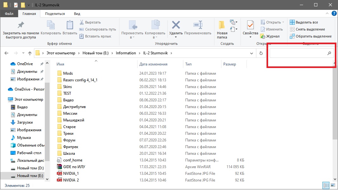Create a new folder with the ribbon icon

[x=222, y=25]
